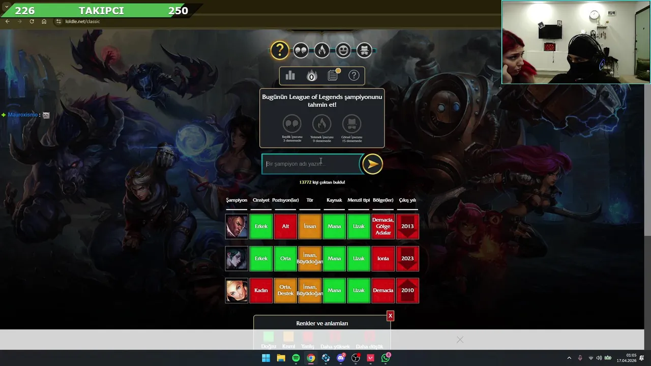The image size is (651, 366).
Task: Click the 2010 release year cell
Action: coord(407,290)
